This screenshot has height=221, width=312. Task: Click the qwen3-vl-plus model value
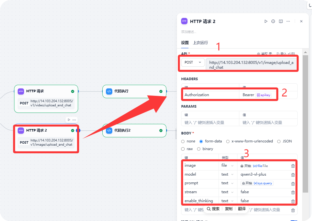click(x=253, y=174)
